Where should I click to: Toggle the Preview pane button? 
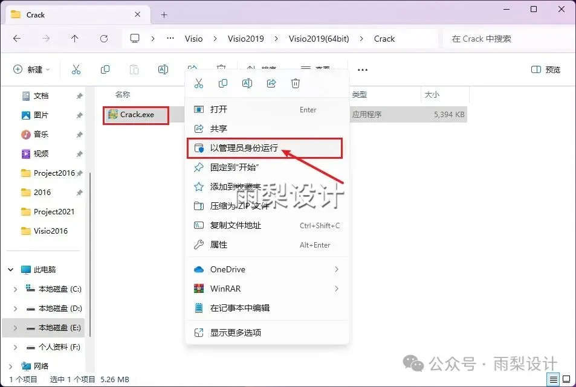coord(546,69)
